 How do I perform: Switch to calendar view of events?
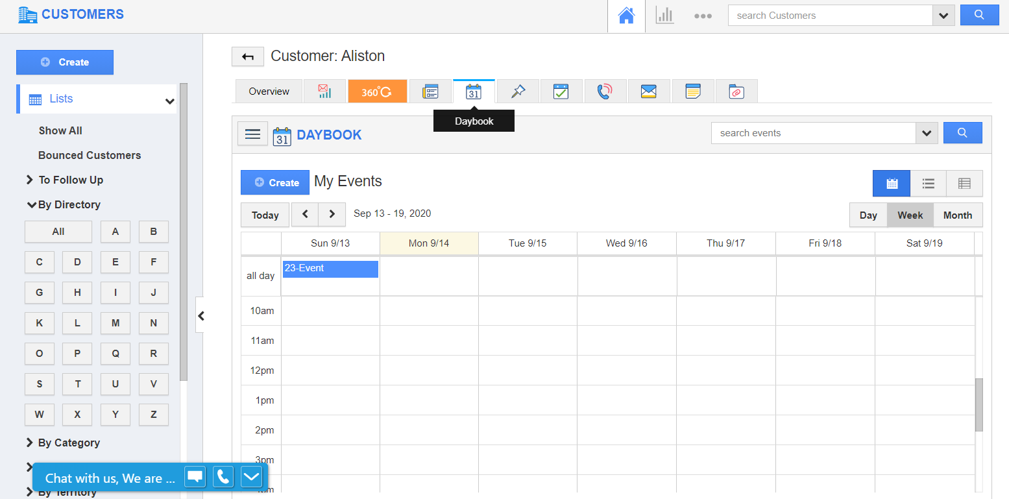tap(892, 184)
